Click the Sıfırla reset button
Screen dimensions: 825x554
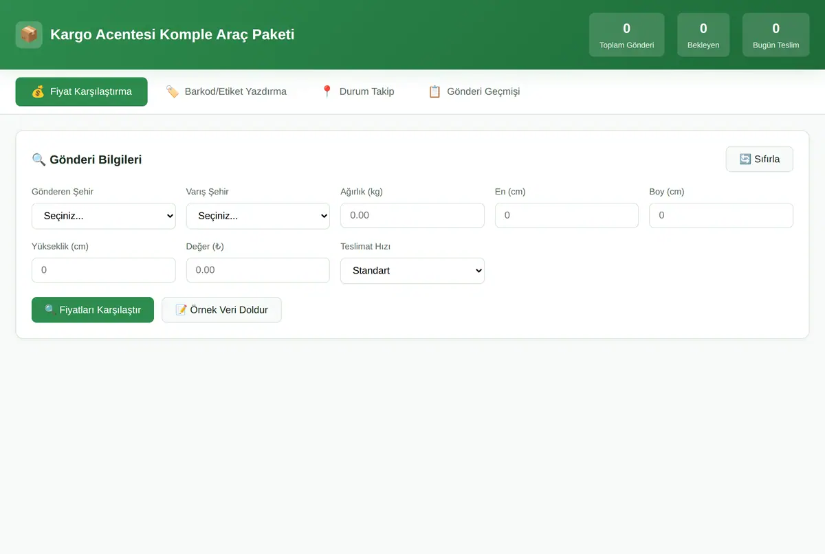pos(760,159)
